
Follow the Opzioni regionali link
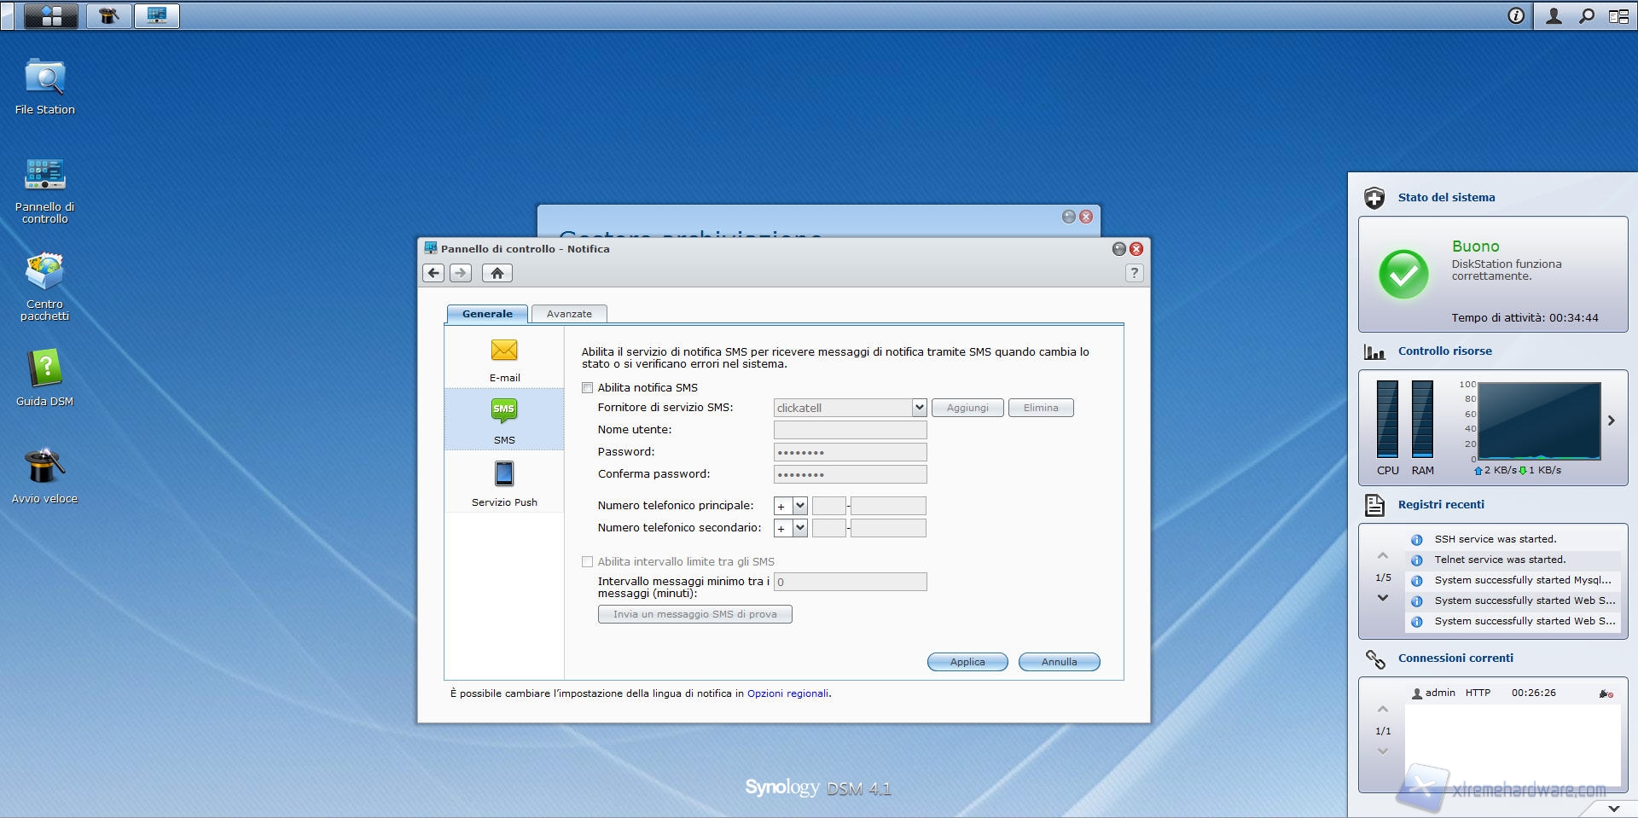click(x=787, y=693)
